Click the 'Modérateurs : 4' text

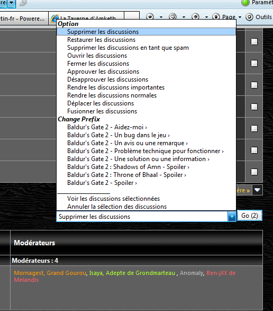(35, 261)
